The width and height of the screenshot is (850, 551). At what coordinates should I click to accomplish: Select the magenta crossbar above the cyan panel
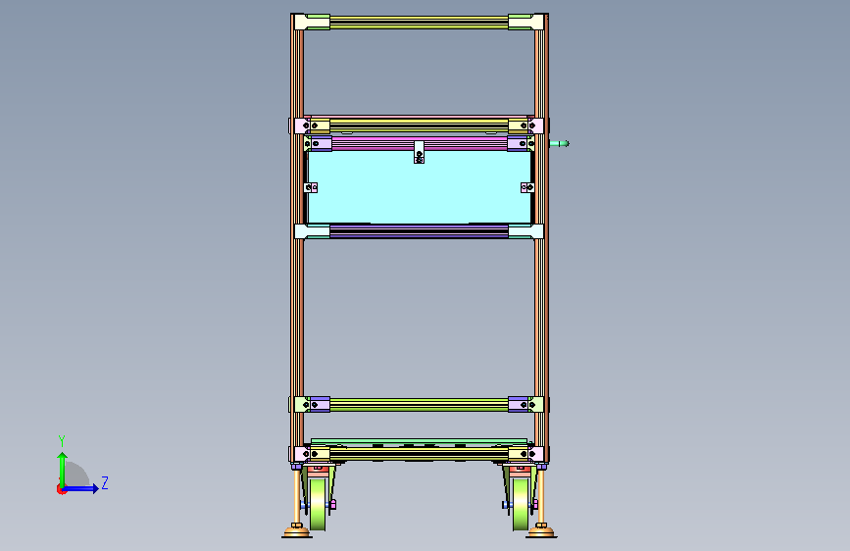[x=419, y=144]
